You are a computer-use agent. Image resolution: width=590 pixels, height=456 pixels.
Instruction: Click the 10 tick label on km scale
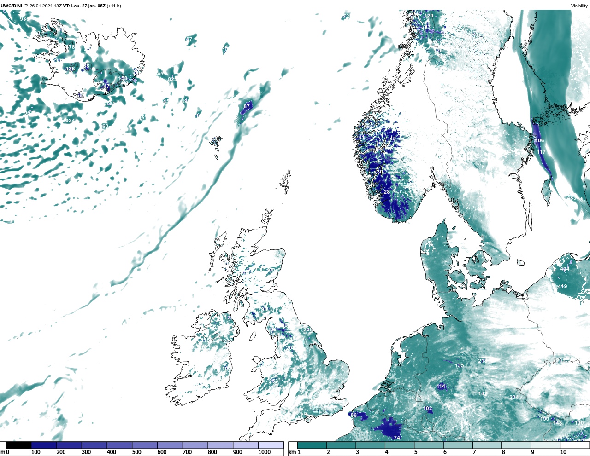(x=563, y=452)
